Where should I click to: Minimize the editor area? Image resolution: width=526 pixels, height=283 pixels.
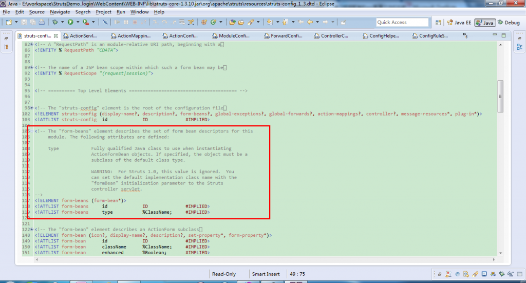point(495,35)
